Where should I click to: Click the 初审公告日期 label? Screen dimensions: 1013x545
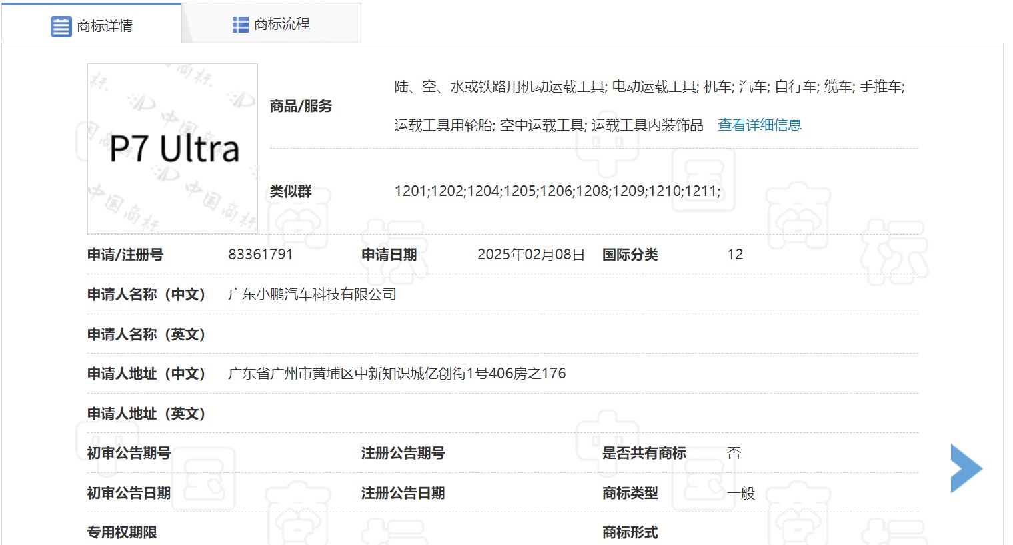(129, 493)
